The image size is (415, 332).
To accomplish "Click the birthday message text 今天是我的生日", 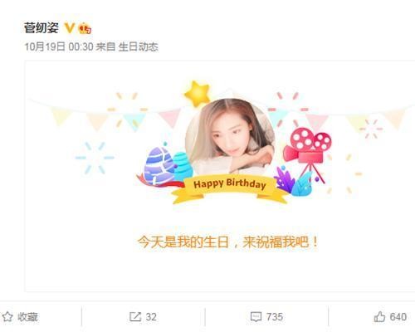I will click(x=183, y=242).
